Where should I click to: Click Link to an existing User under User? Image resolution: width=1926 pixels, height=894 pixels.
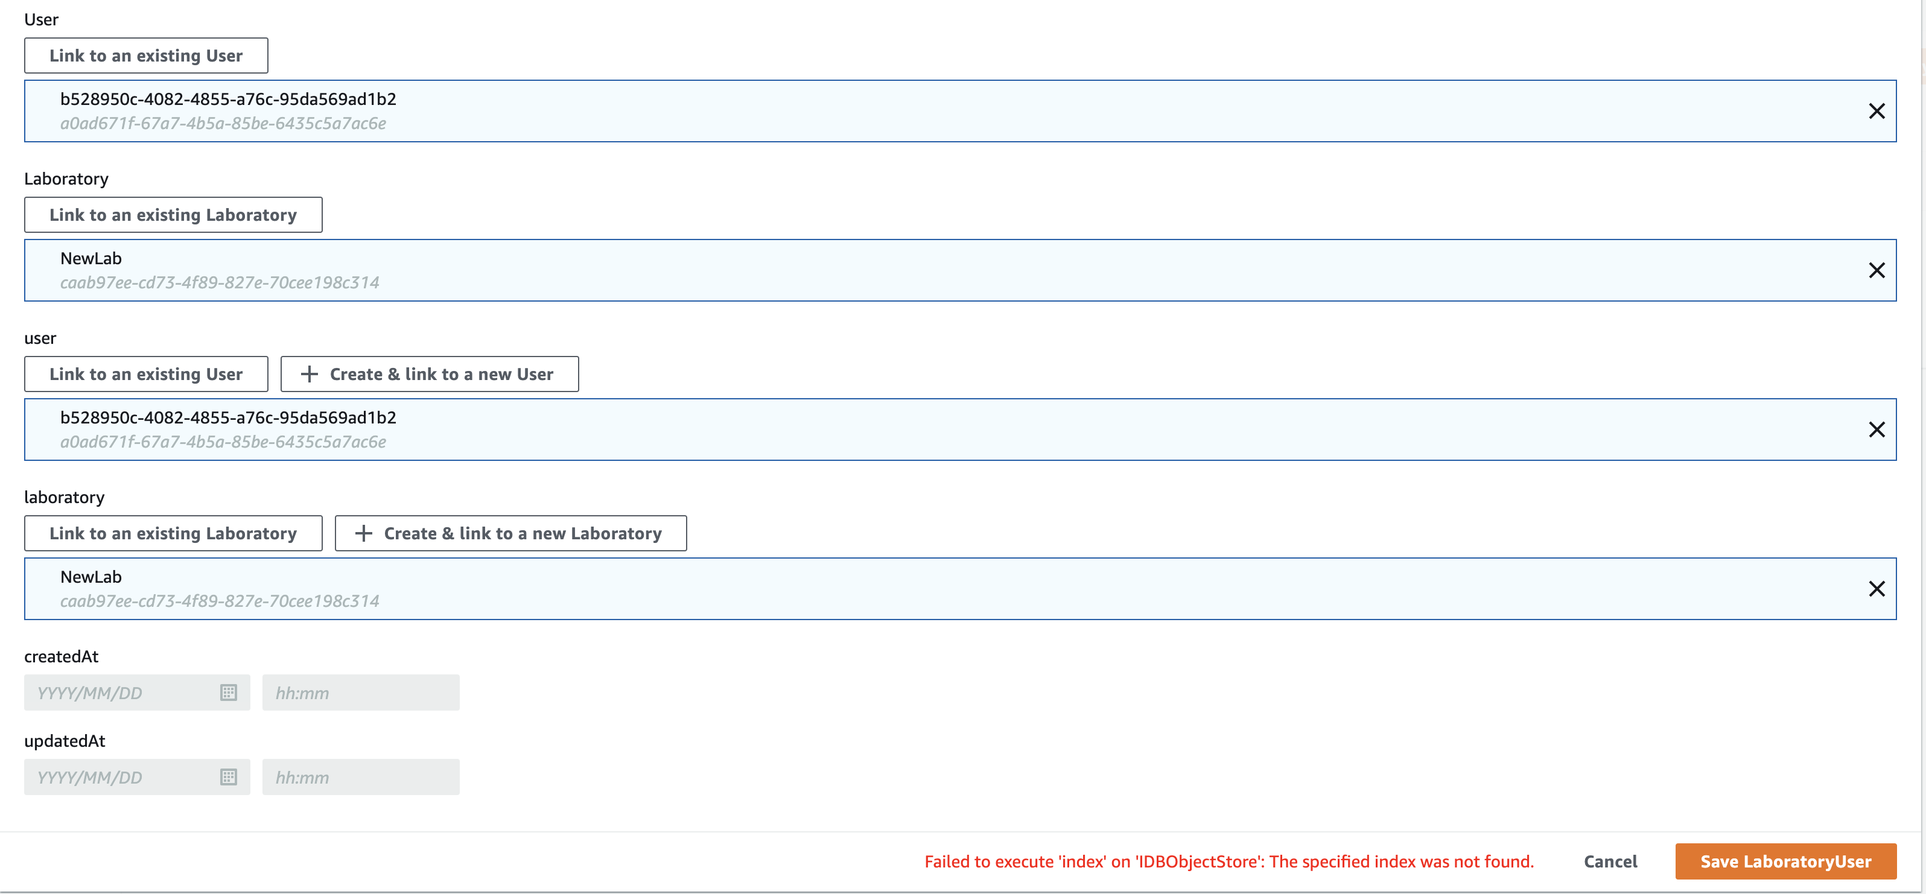(146, 54)
